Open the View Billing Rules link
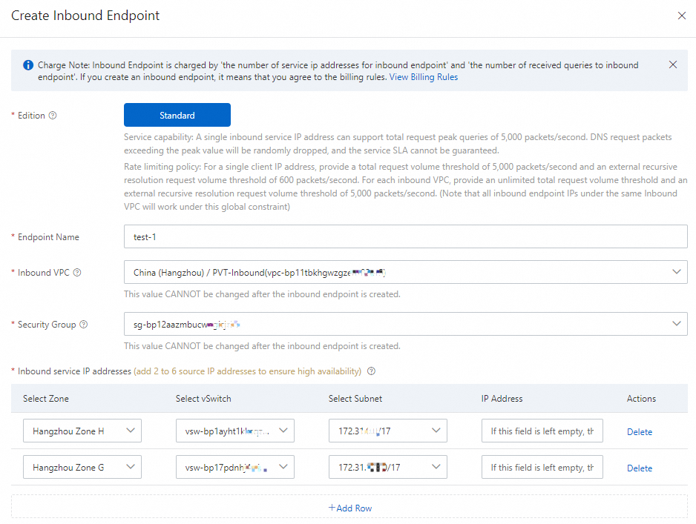The image size is (696, 524). [424, 77]
